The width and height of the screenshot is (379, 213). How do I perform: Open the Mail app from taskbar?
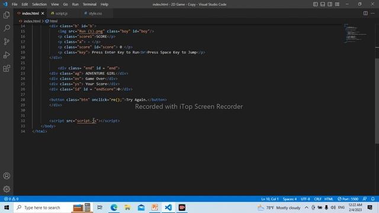[141, 208]
